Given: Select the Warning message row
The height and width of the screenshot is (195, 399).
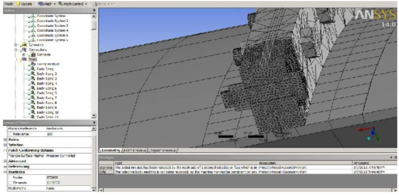Looking at the screenshot, I should tap(248, 168).
